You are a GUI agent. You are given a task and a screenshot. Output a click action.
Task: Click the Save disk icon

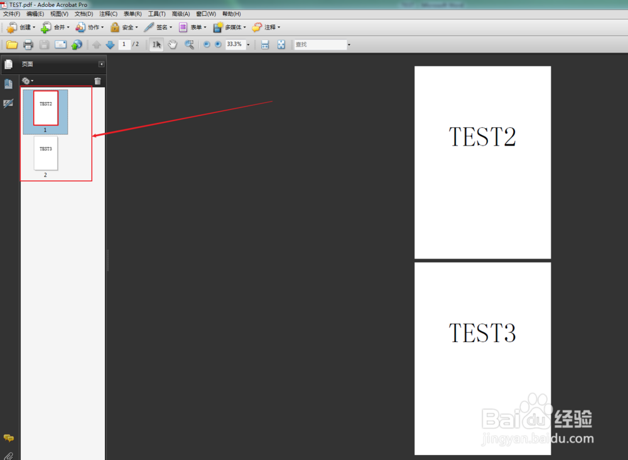44,45
